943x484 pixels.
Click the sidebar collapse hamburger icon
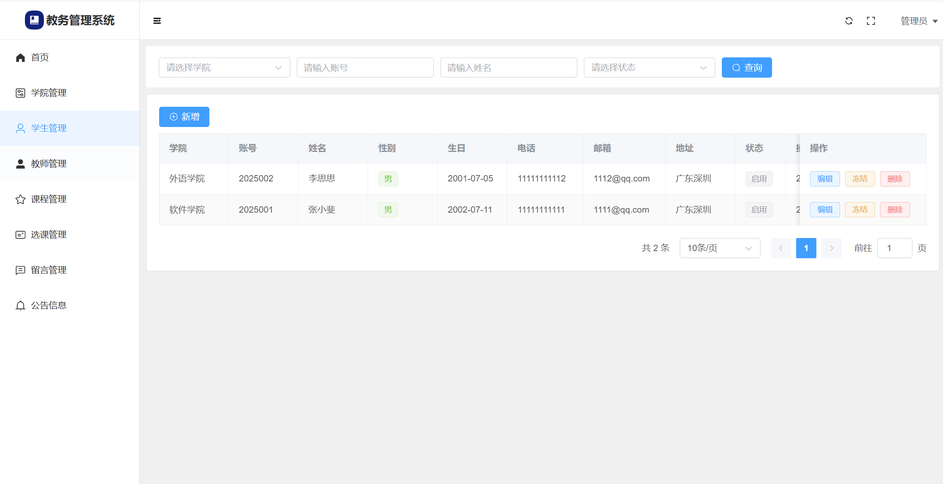coord(157,21)
